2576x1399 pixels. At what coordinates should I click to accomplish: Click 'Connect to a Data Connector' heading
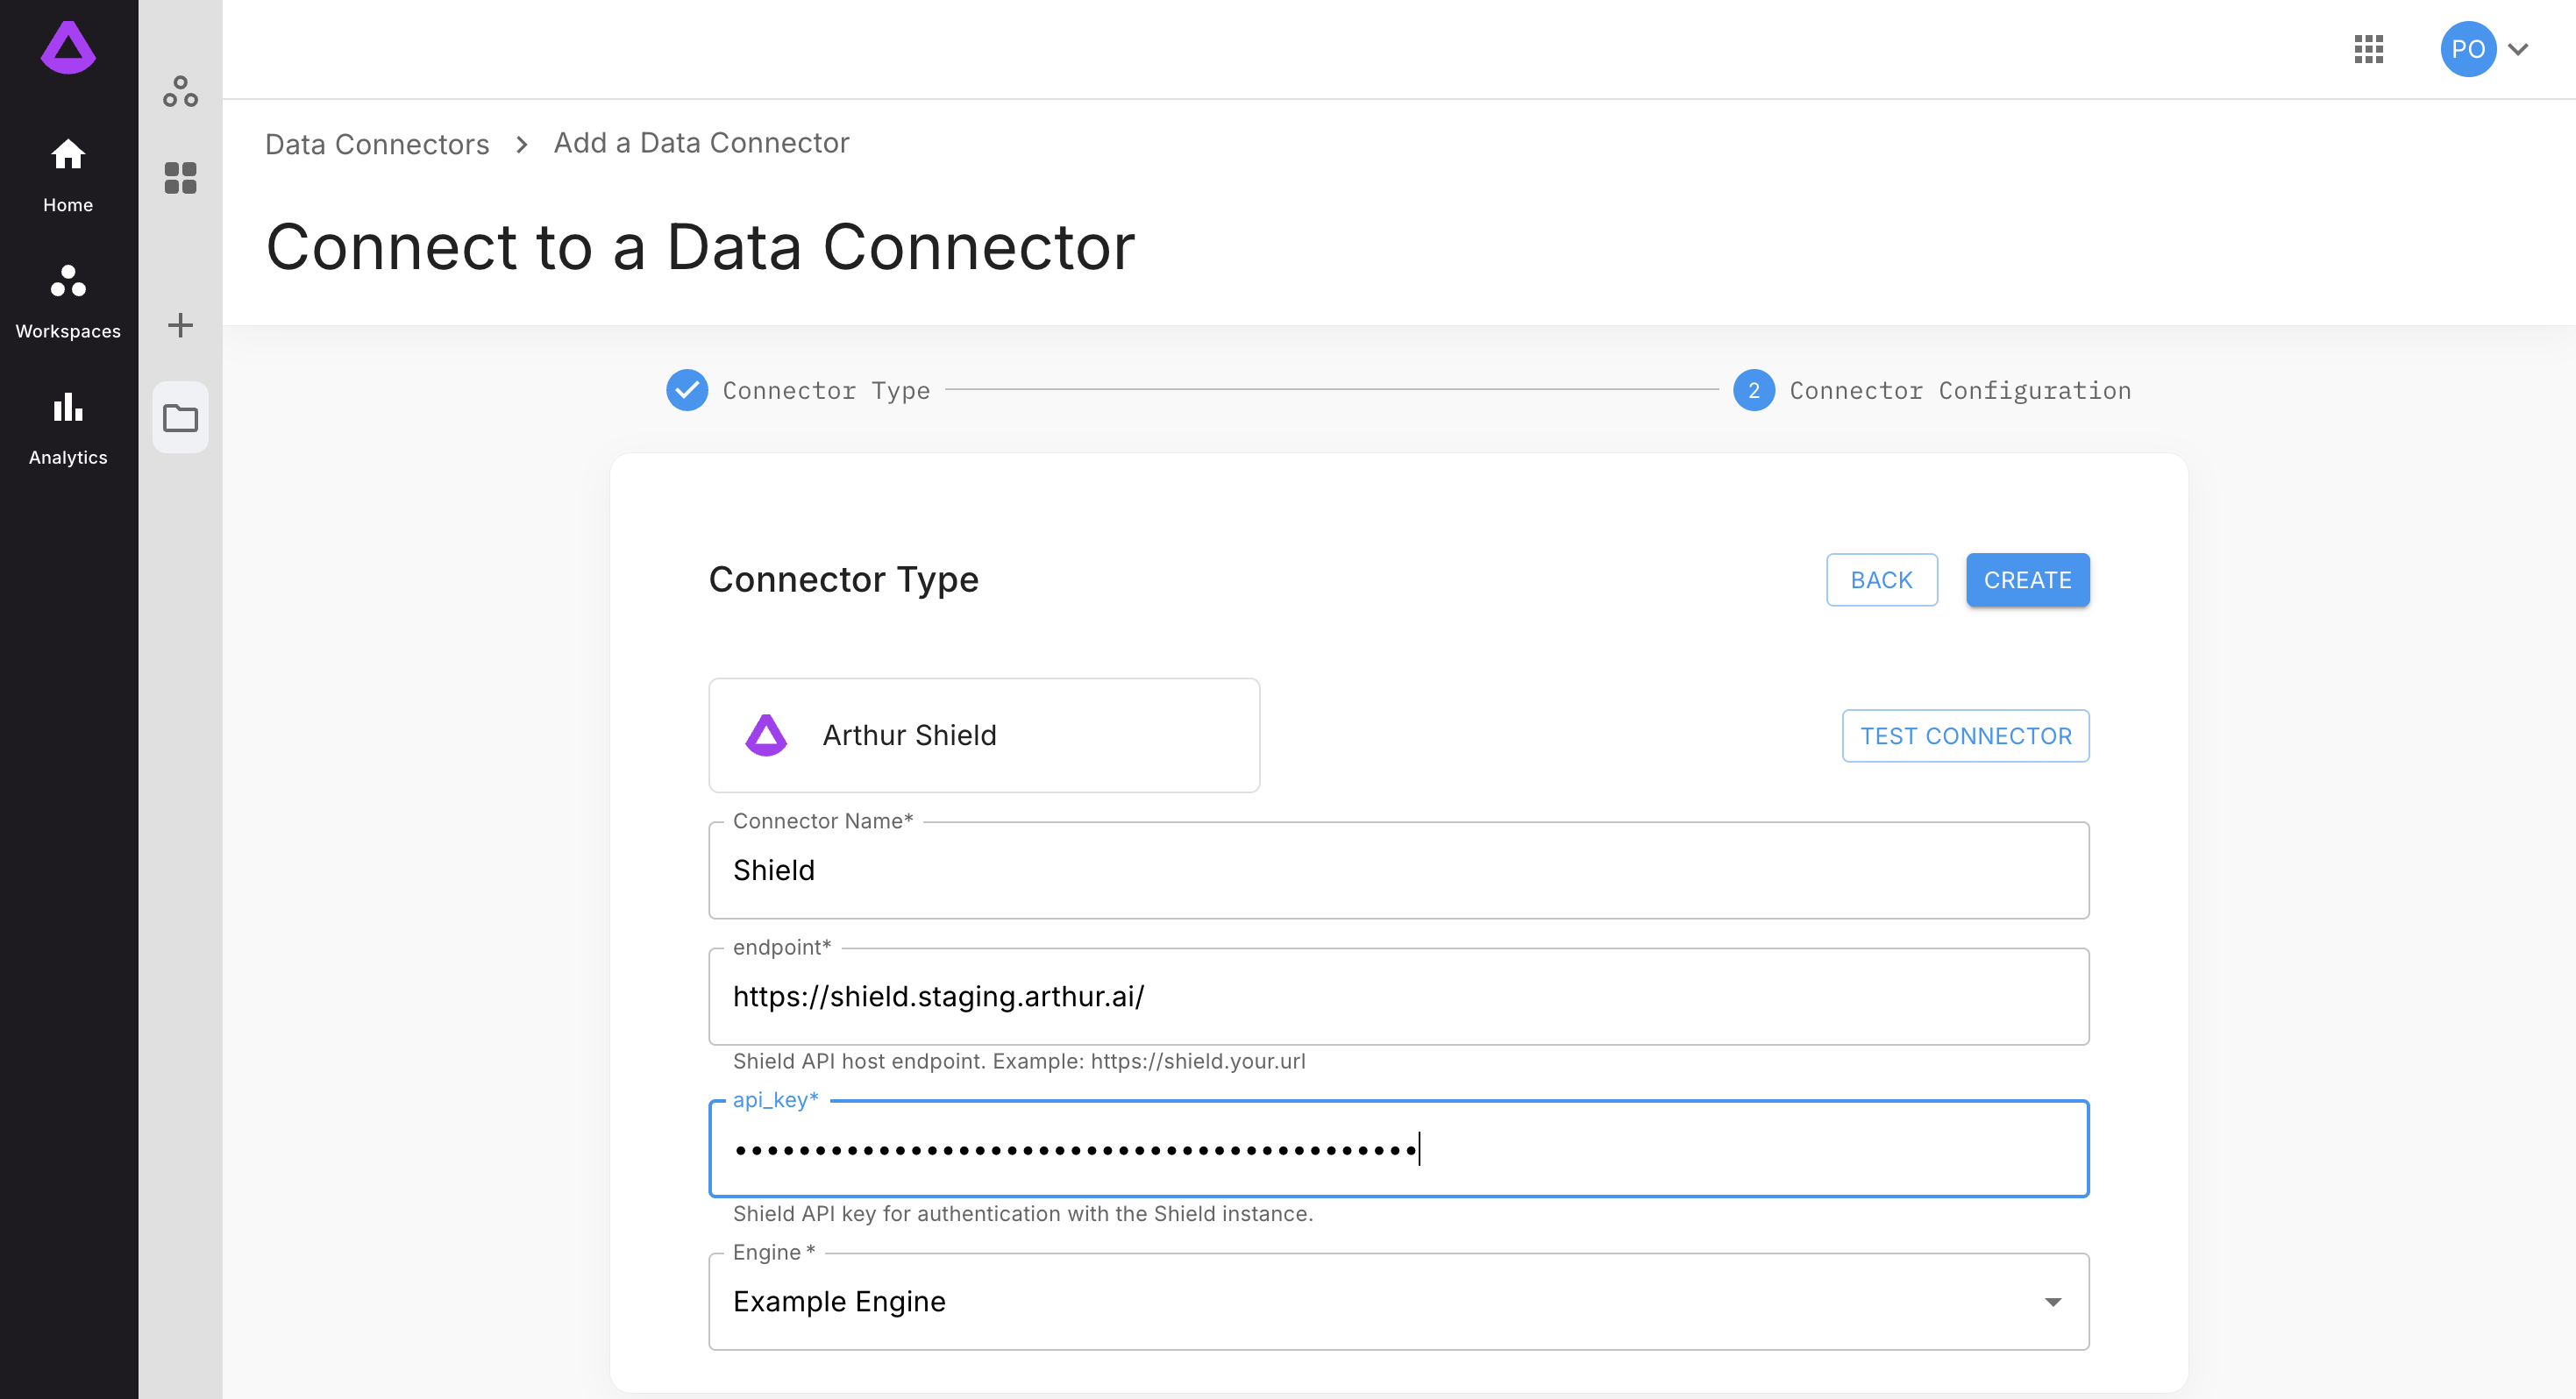tap(700, 246)
